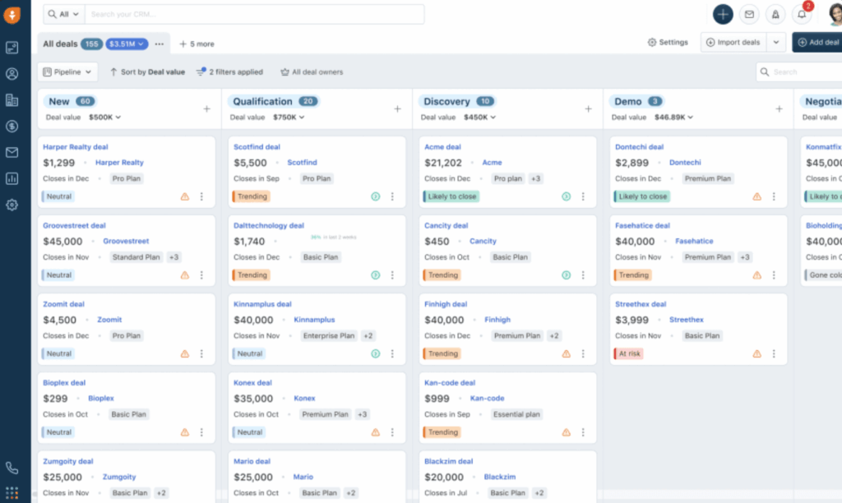Select the All deals tab

(x=60, y=44)
